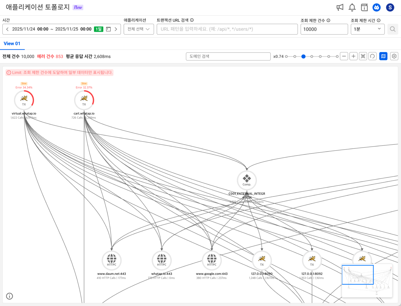Open topology settings gear icon
This screenshot has height=306, width=401.
394,56
